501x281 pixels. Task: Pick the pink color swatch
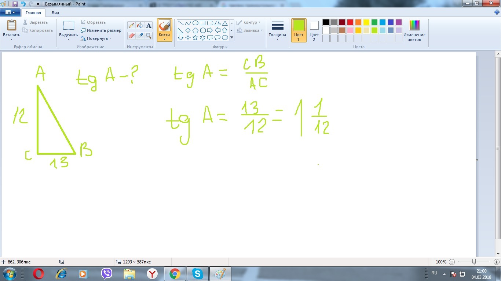350,30
